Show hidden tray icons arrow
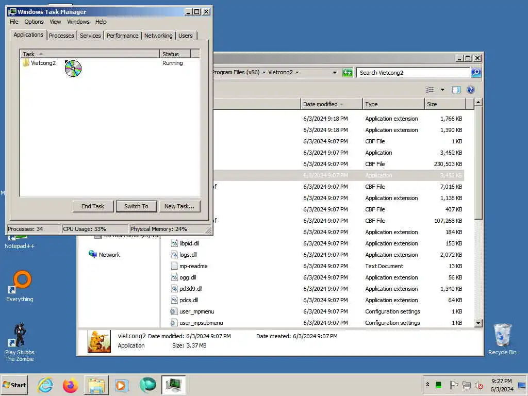528x396 pixels. [427, 384]
